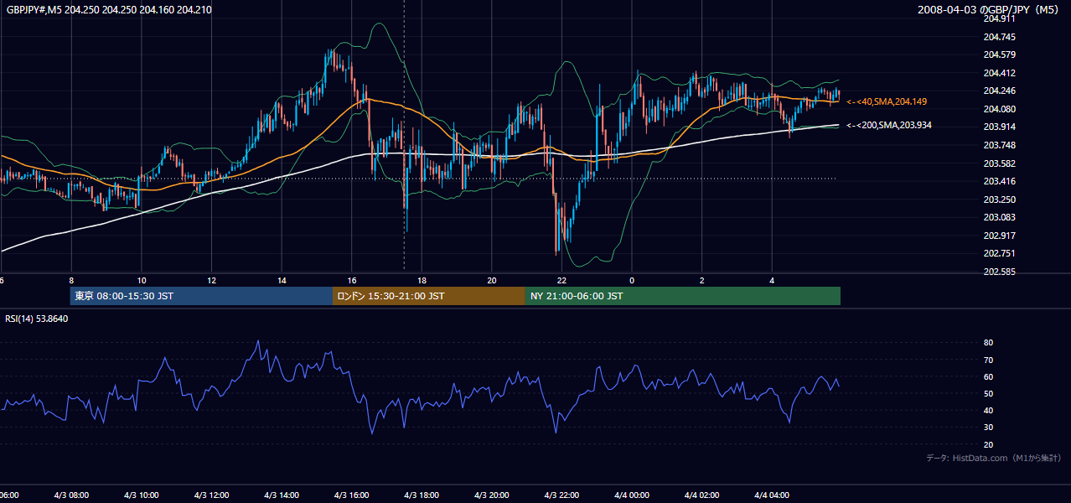The image size is (1071, 503).
Task: Click price axis label 204.080
Action: pos(999,109)
